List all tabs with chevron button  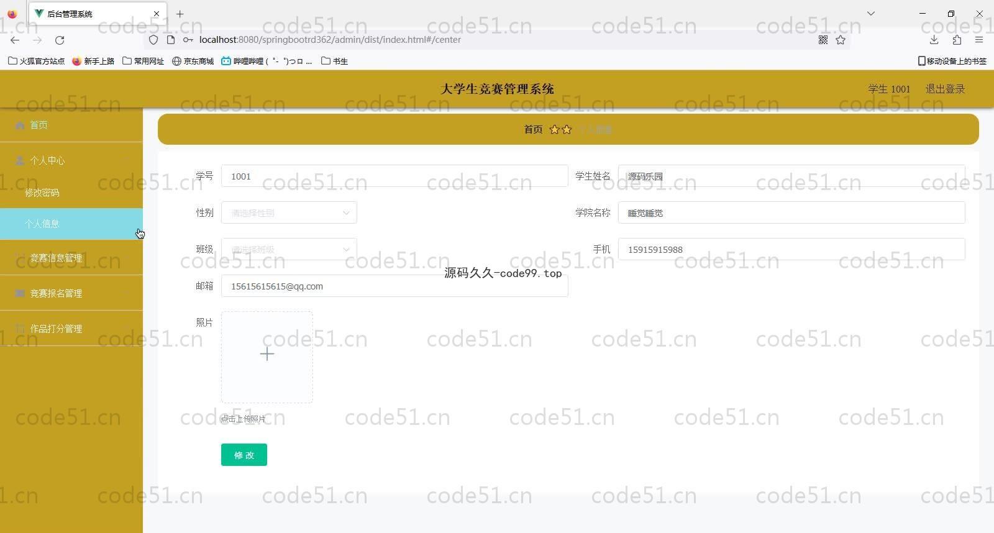click(871, 14)
